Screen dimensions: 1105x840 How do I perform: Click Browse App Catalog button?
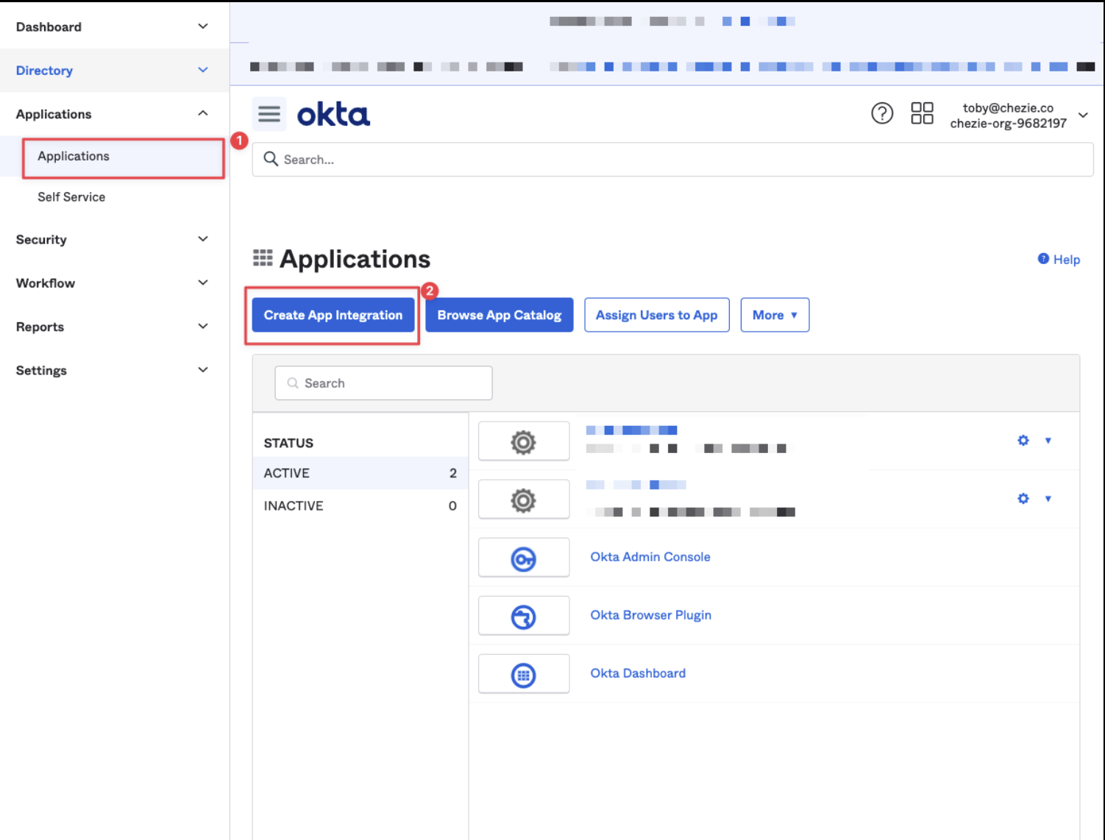tap(499, 315)
